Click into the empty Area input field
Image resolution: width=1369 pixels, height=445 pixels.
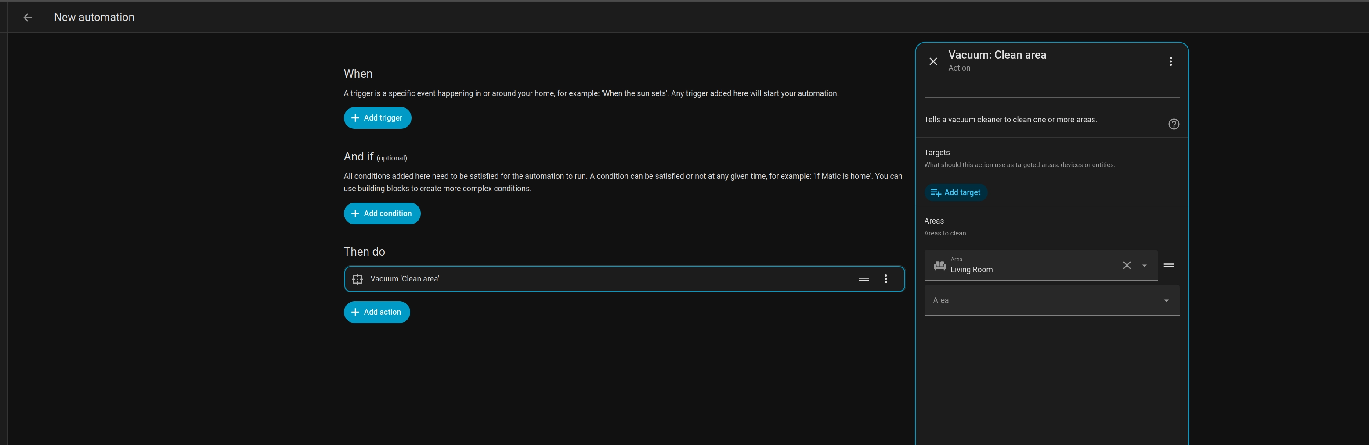(1037, 301)
